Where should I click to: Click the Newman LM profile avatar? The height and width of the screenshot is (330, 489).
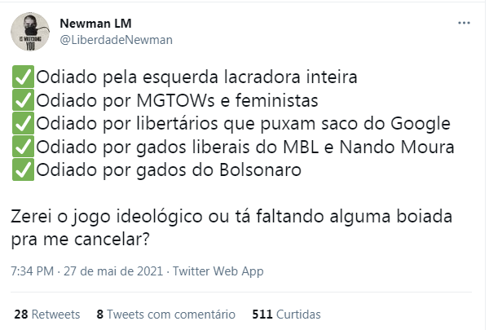click(x=30, y=32)
